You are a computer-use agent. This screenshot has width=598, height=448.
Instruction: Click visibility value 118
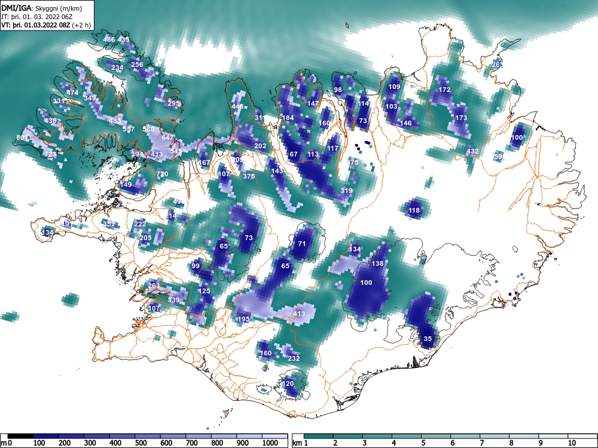[x=414, y=210]
